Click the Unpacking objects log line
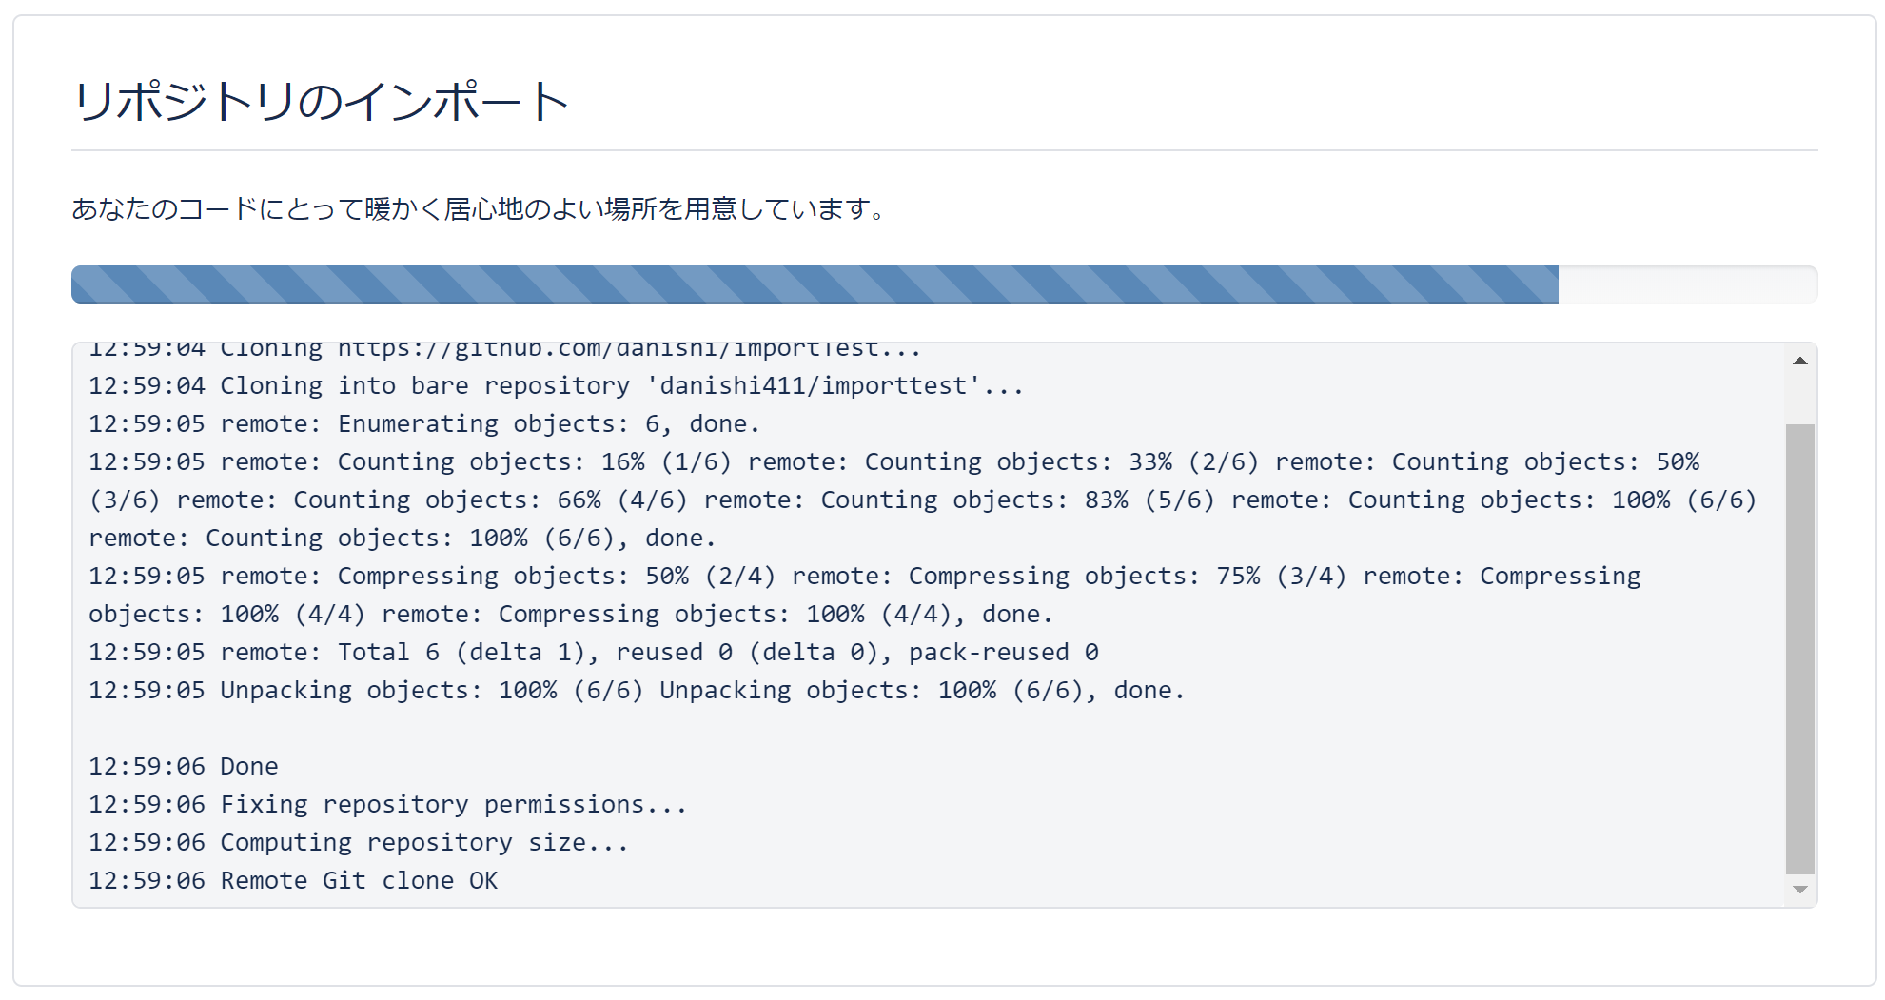Screen dimensions: 1885x1000 [637, 690]
